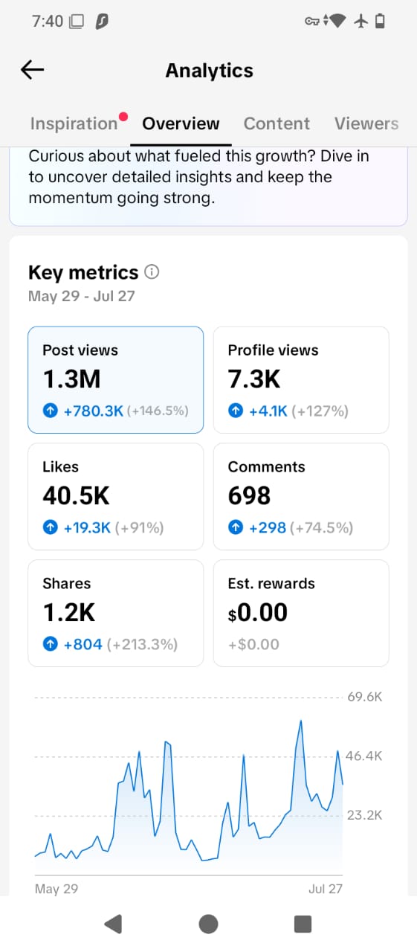The image size is (417, 952).
Task: Select the Overview tab
Action: [x=181, y=123]
